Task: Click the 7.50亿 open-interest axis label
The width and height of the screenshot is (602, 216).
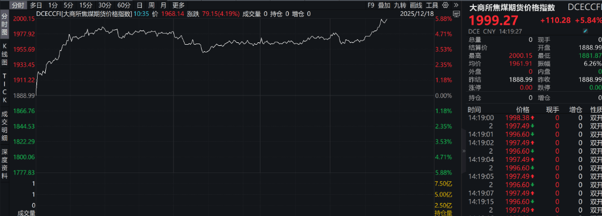Action: [443, 183]
